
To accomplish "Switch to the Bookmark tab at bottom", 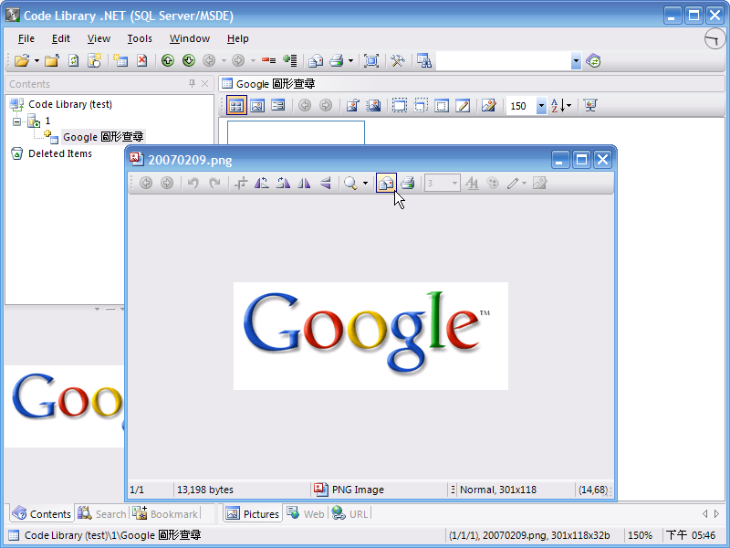I will point(166,513).
